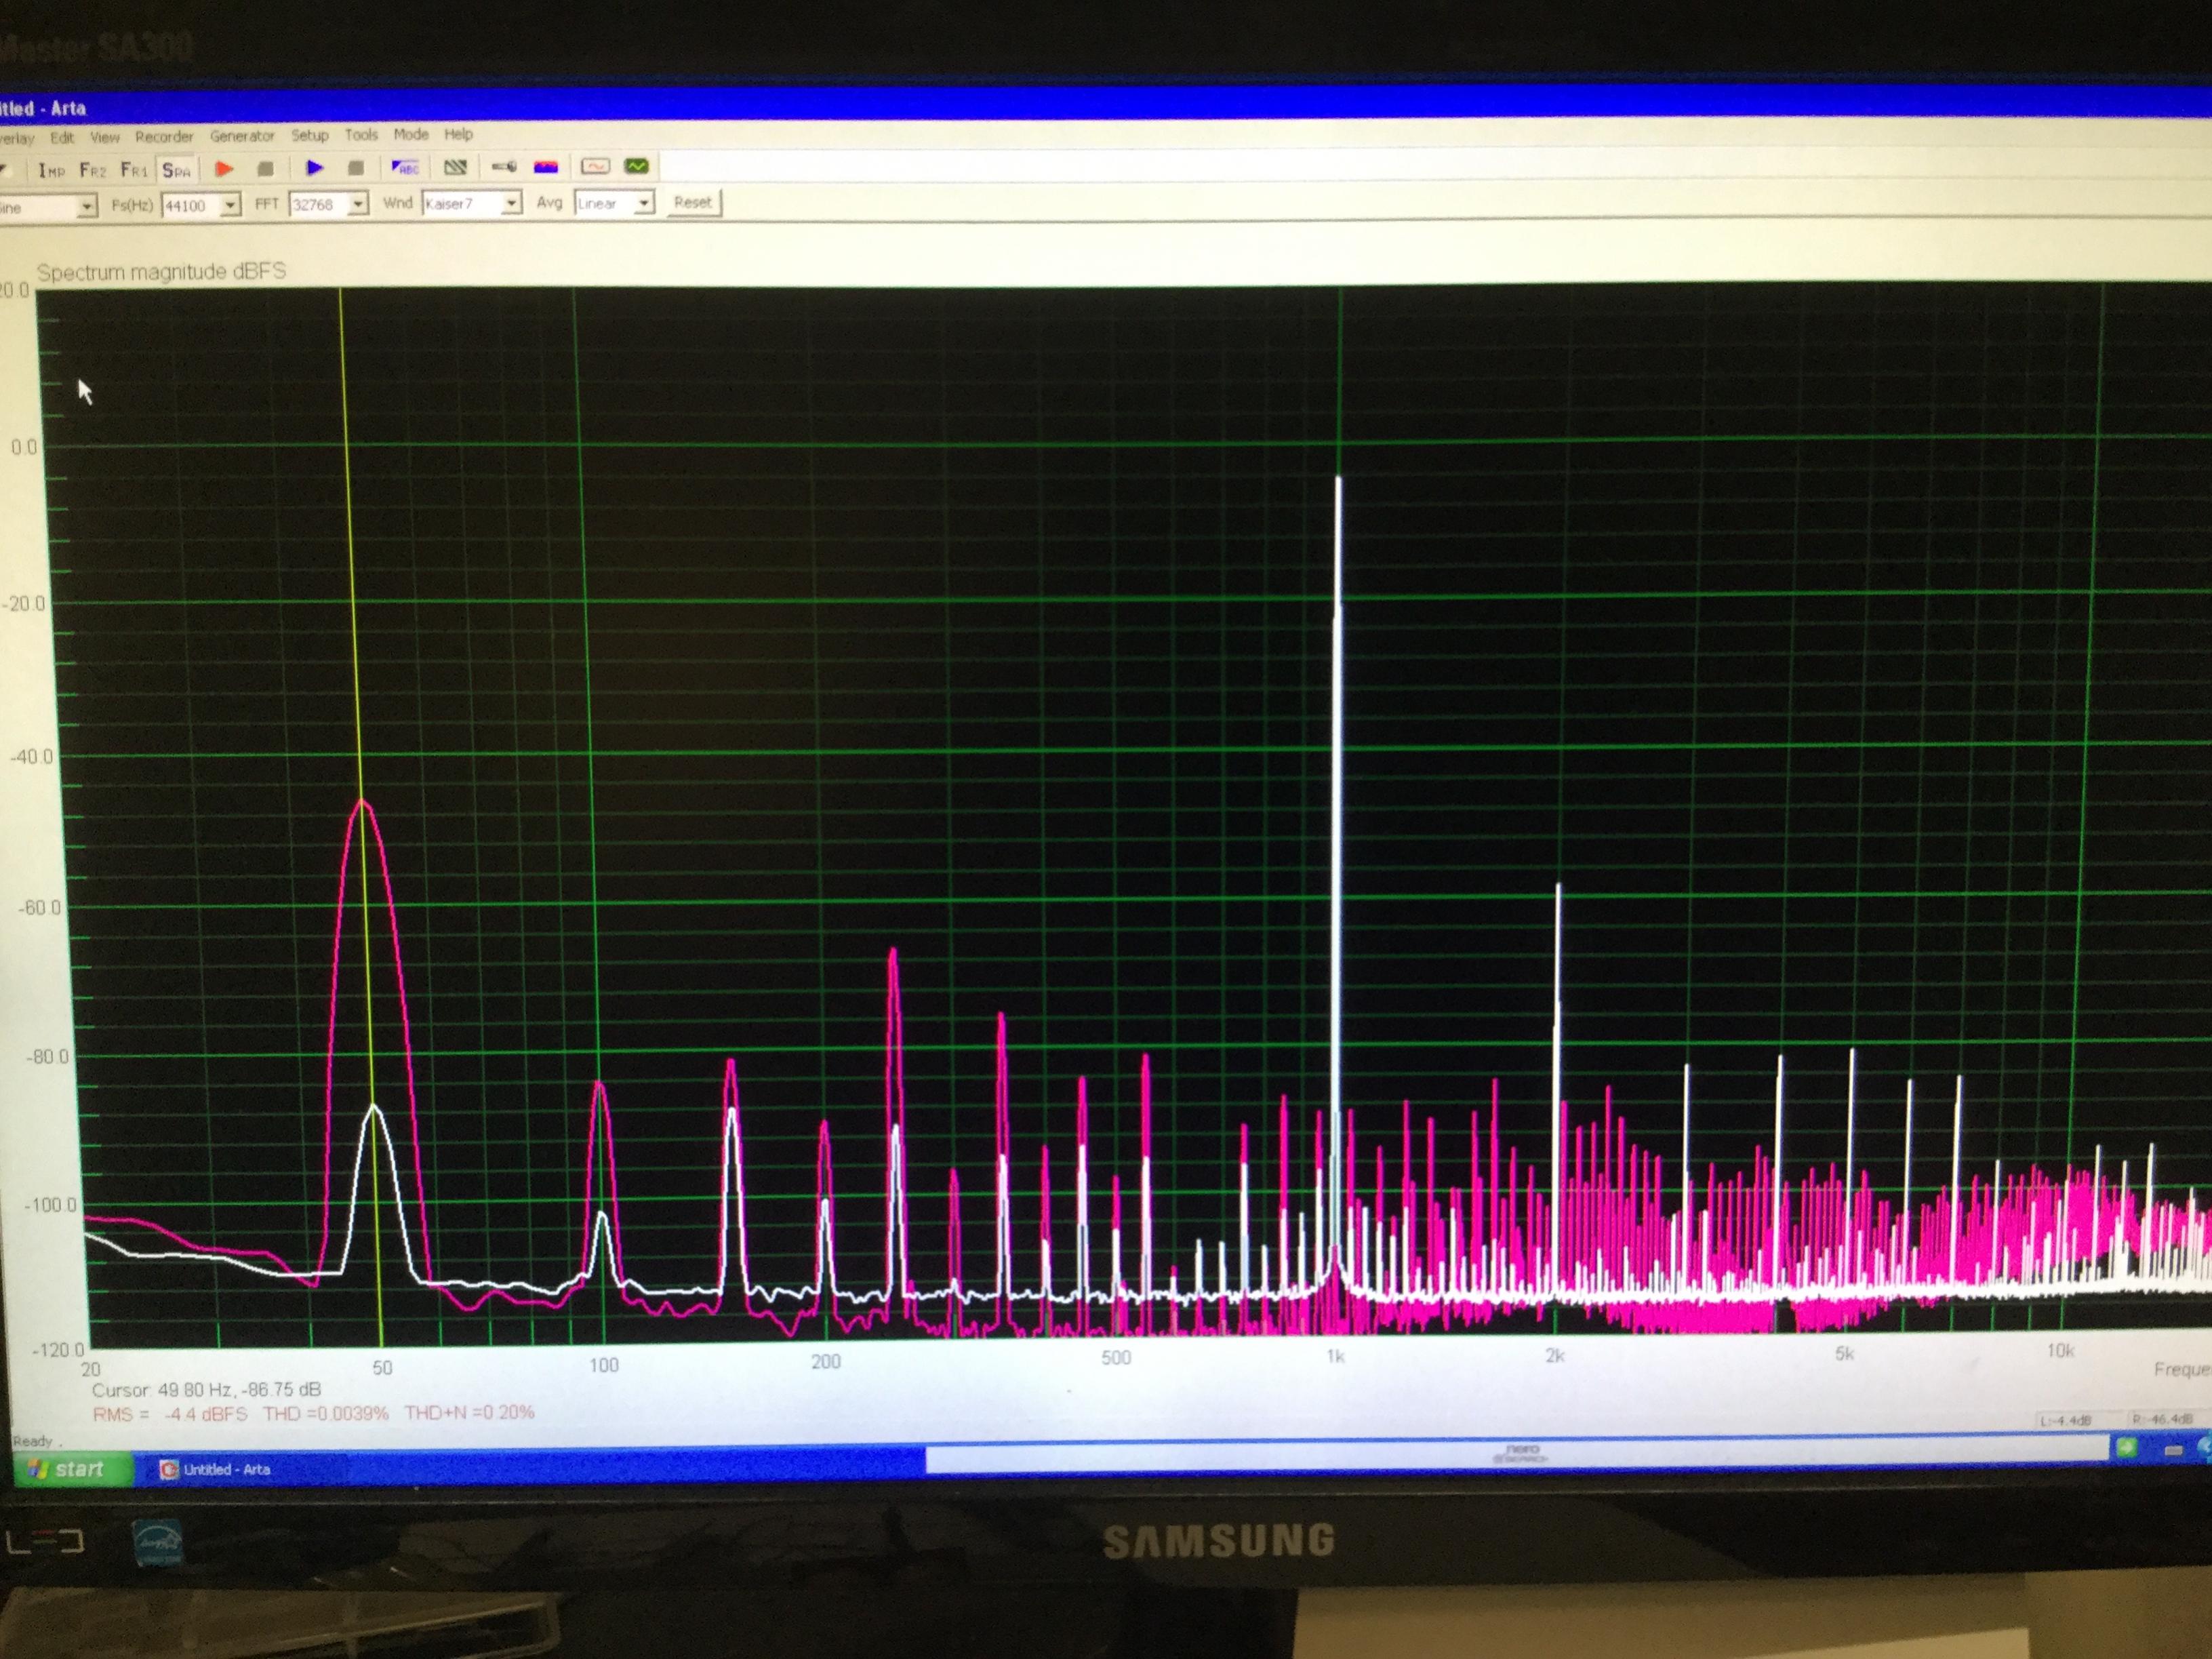Image resolution: width=2212 pixels, height=1659 pixels.
Task: Click the 1k frequency axis label
Action: coord(1335,1357)
